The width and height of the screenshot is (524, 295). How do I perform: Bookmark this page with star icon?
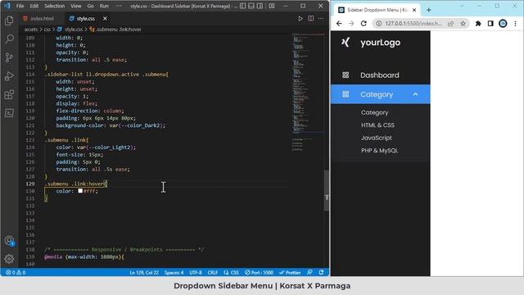pos(463,24)
